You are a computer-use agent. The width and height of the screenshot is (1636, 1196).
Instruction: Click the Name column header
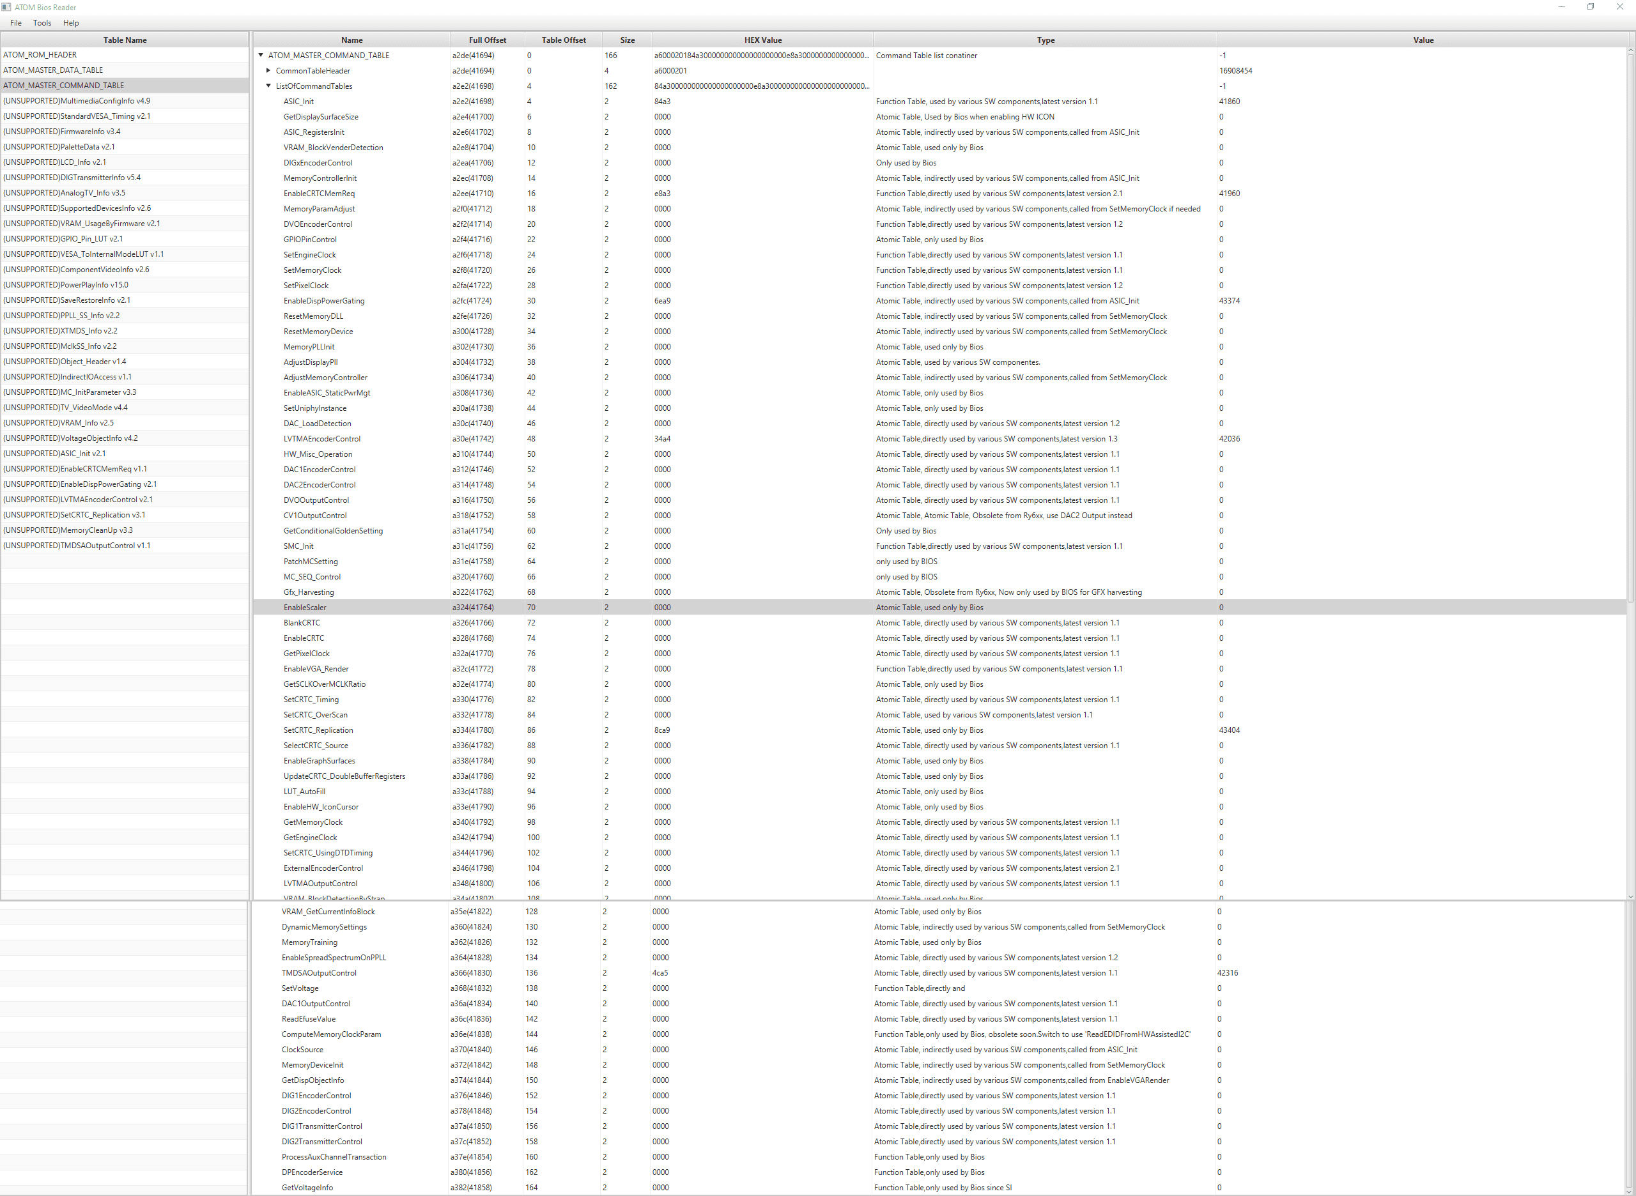(351, 40)
